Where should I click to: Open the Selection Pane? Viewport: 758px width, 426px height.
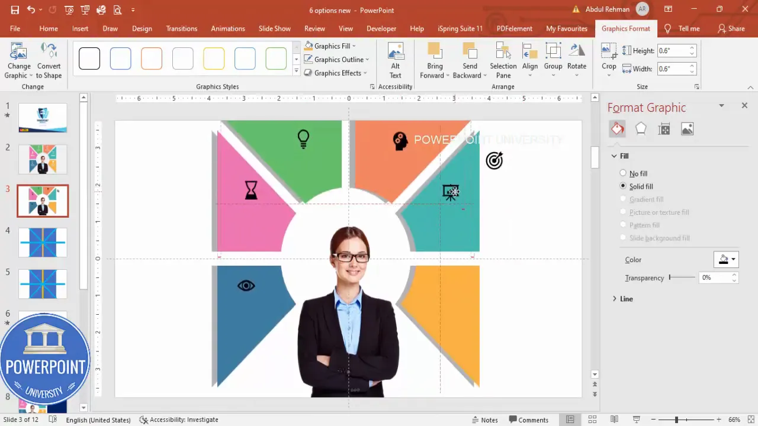click(x=503, y=60)
